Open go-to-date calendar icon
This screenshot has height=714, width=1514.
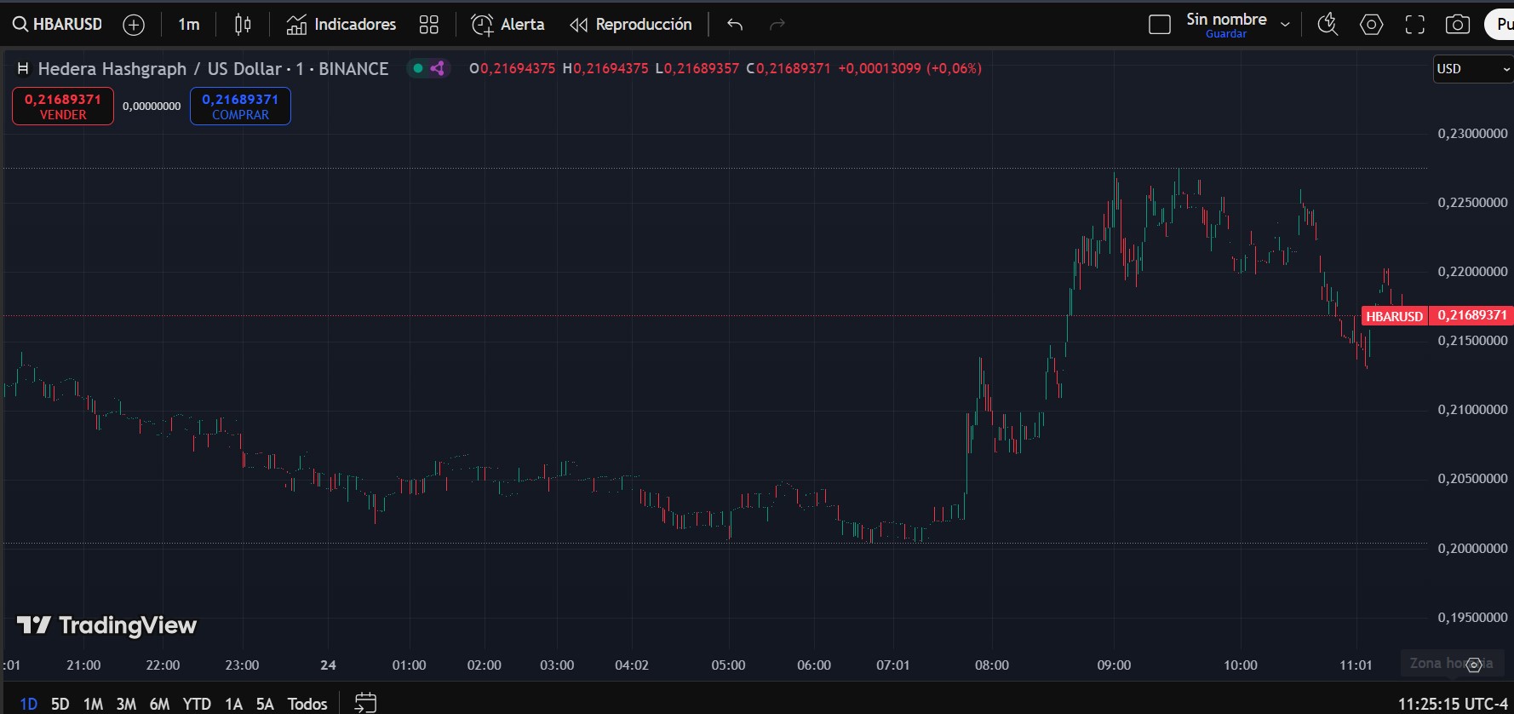pos(365,703)
